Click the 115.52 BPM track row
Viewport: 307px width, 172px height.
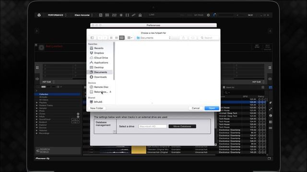242,130
